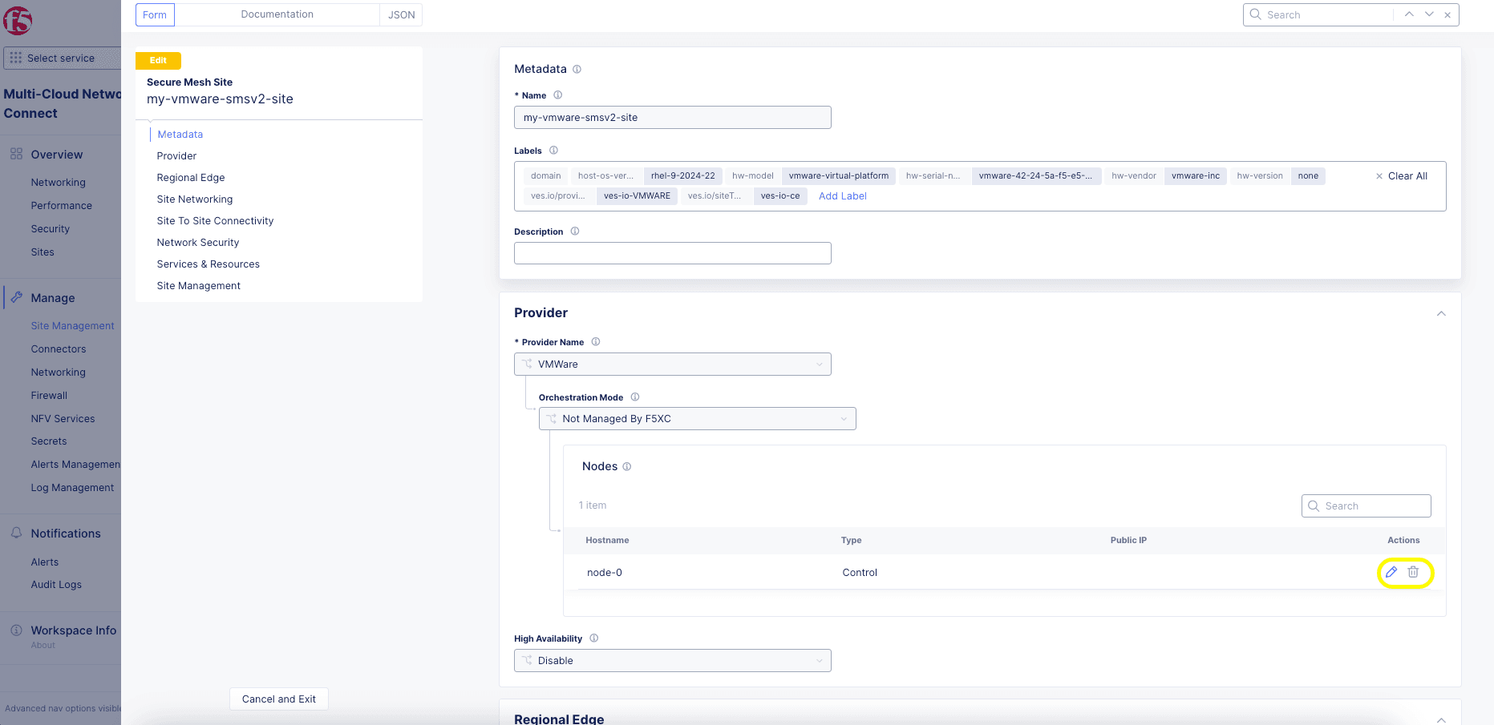Image resolution: width=1494 pixels, height=725 pixels.
Task: Open Connectors in Manage sidebar
Action: (59, 348)
